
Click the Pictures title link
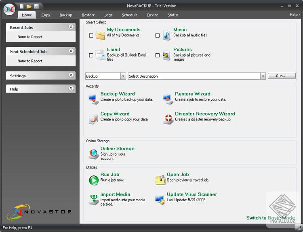click(183, 49)
